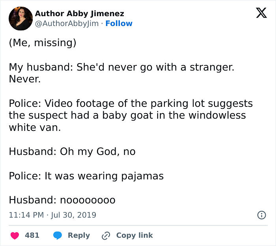
Task: Click the 481 likes count
Action: 32,235
